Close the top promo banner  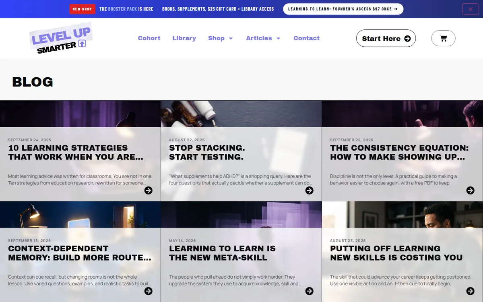(470, 9)
